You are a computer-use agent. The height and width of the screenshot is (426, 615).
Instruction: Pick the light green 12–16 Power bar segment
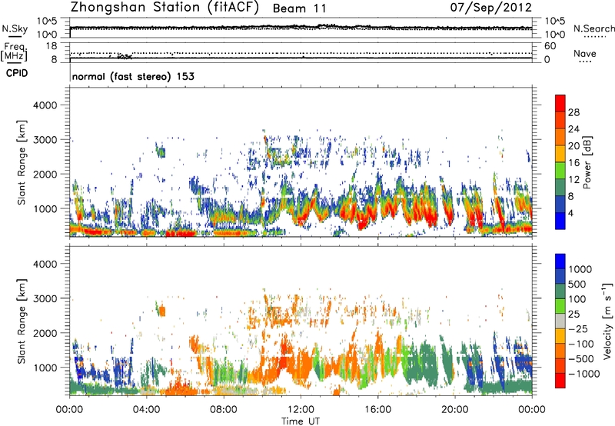click(560, 171)
